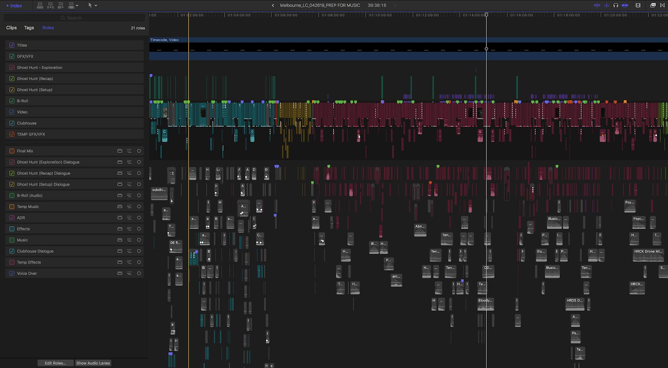Enable the Temp Effects role checkbox

click(x=12, y=262)
